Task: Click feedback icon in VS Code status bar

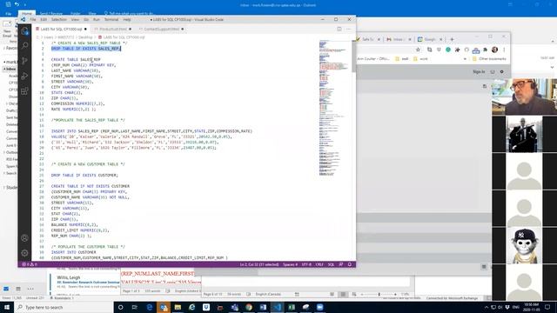Action: tap(341, 264)
